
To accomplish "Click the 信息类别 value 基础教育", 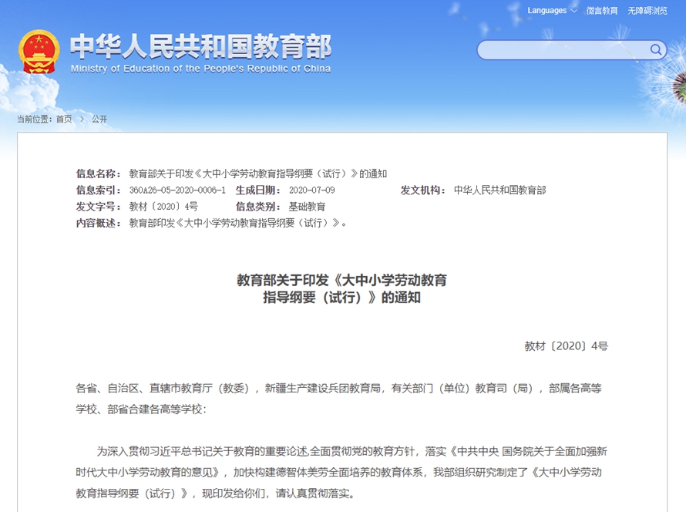I will pos(307,207).
